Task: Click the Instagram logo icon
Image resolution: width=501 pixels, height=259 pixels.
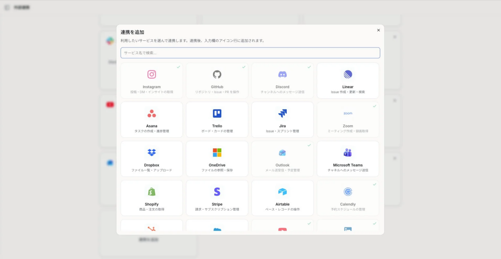Action: click(x=152, y=75)
